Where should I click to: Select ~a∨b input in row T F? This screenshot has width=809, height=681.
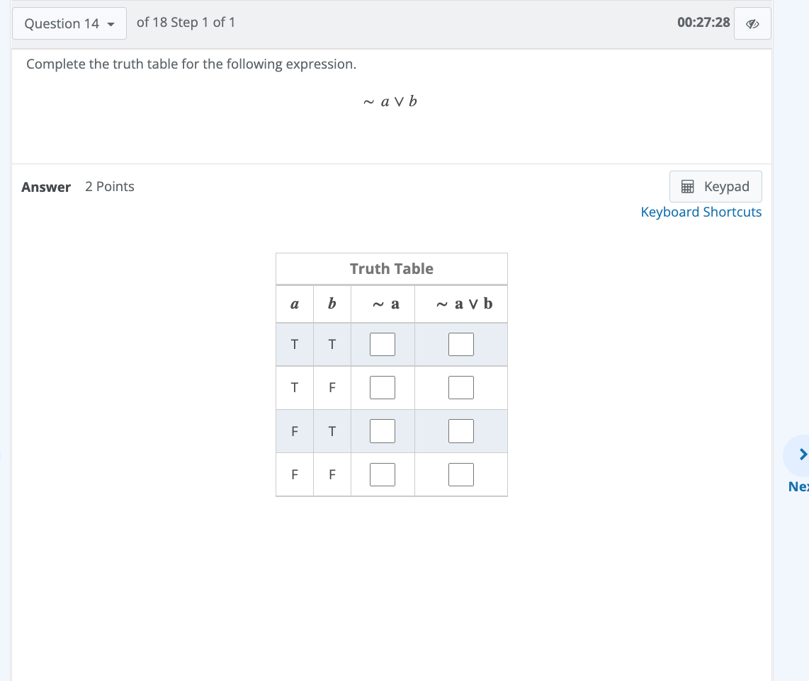[460, 388]
